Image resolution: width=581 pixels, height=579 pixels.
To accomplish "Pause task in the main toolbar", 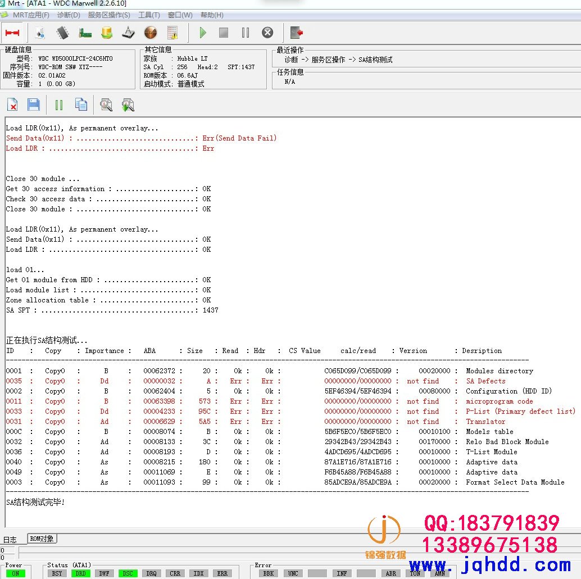I will (246, 33).
